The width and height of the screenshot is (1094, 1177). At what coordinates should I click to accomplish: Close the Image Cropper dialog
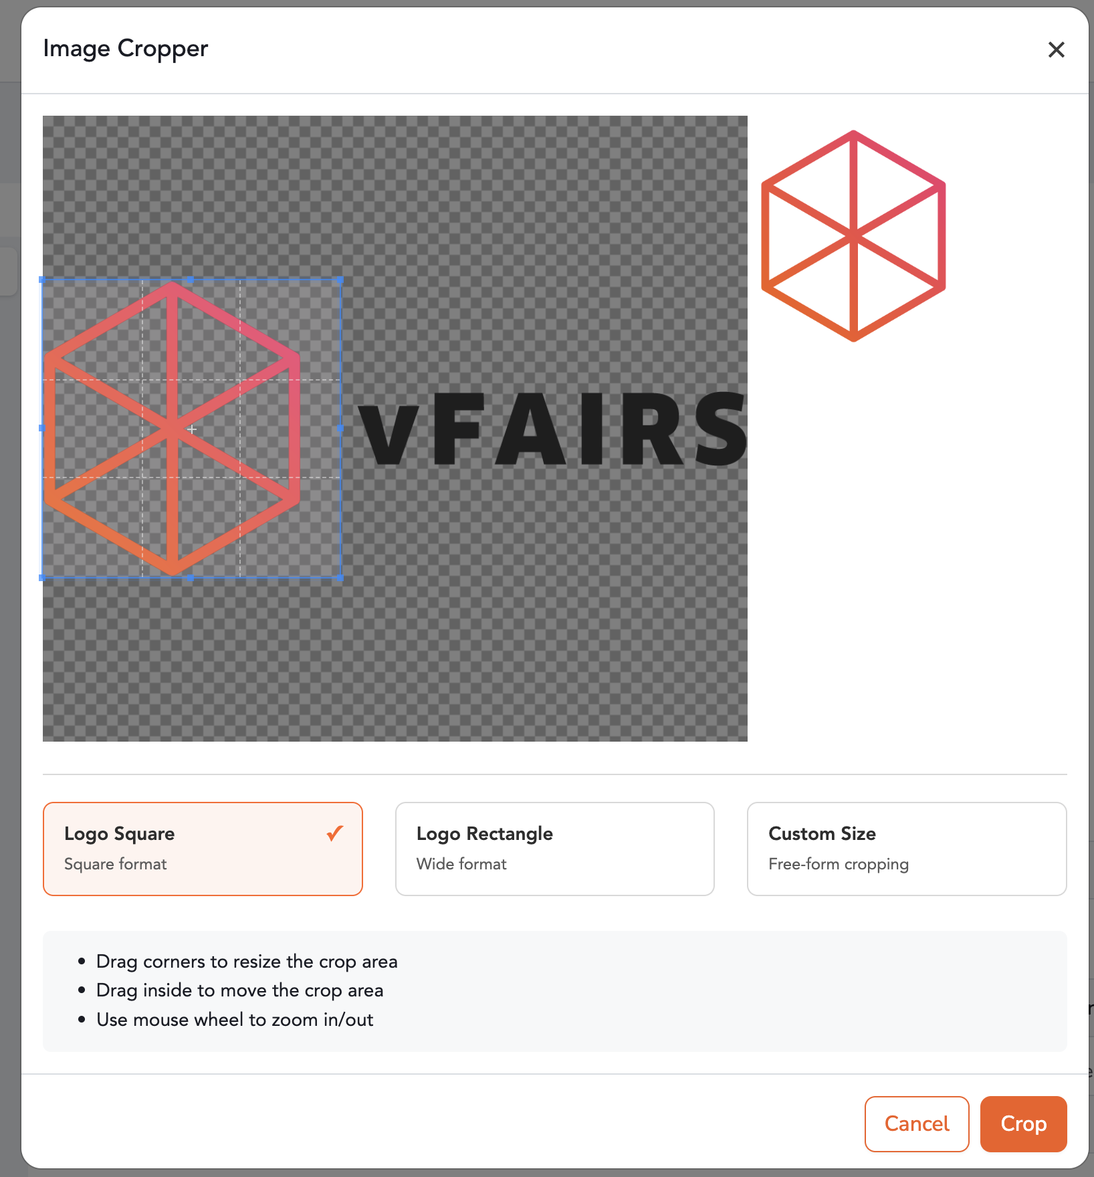1056,49
